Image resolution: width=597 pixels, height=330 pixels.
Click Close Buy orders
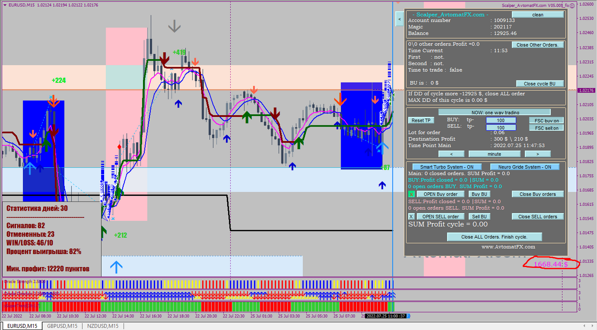click(538, 194)
